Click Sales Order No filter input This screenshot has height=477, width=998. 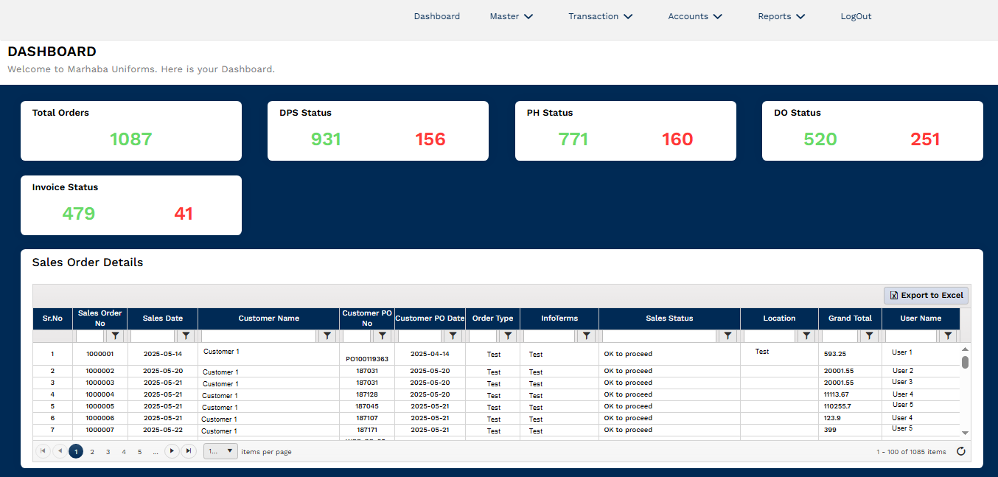point(90,335)
